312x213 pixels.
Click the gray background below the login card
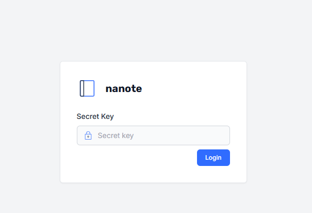pos(153,199)
